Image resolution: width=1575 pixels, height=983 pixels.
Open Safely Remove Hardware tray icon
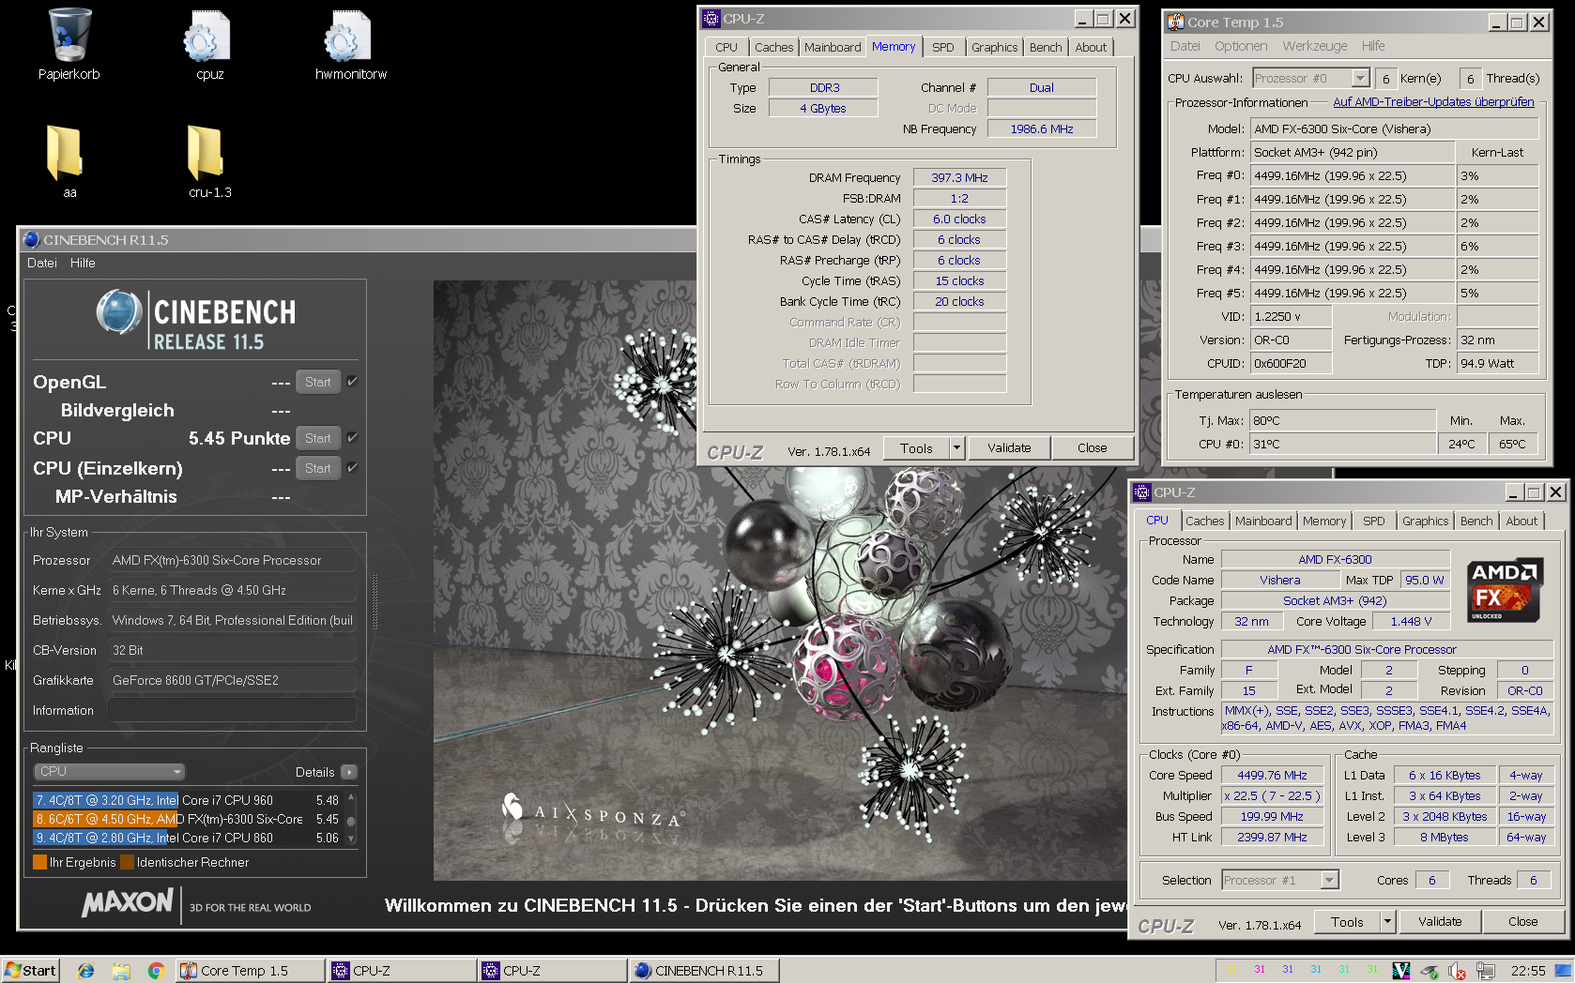1429,971
